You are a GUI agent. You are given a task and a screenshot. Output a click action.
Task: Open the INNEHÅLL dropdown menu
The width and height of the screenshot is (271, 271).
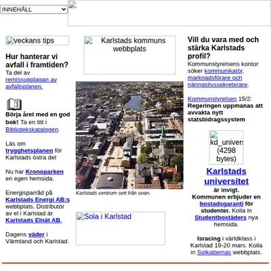(34, 9)
